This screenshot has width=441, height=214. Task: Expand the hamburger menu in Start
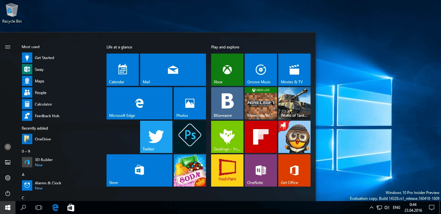click(x=8, y=47)
